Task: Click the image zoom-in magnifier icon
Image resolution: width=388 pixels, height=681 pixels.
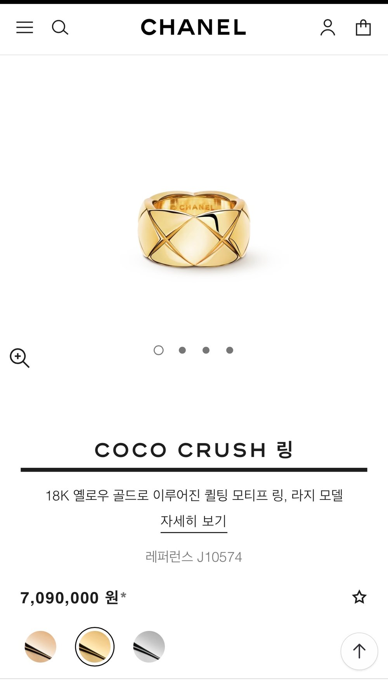Action: pos(20,358)
